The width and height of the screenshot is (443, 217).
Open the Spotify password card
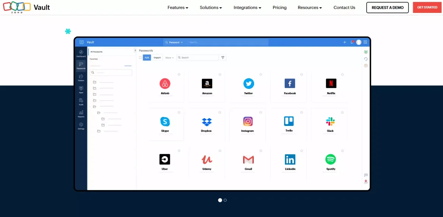pos(330,163)
